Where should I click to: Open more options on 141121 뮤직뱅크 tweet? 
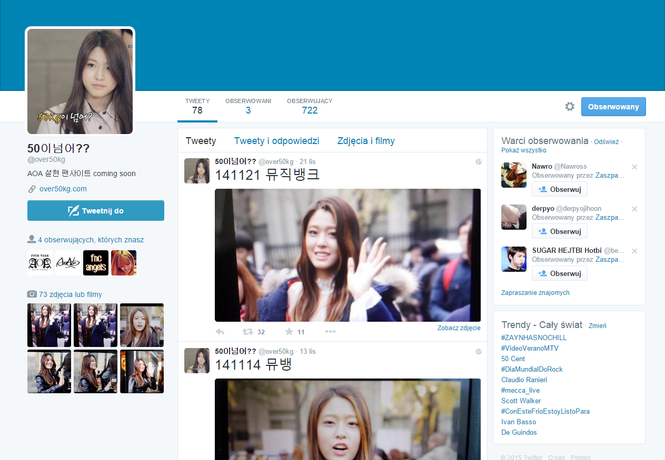coord(331,332)
